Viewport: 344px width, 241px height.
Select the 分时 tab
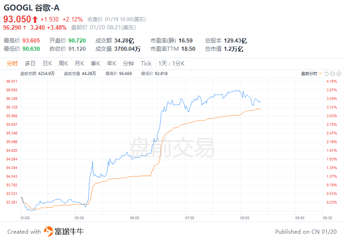point(12,64)
